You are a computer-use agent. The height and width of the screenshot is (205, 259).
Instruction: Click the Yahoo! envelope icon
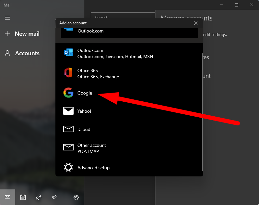click(68, 111)
